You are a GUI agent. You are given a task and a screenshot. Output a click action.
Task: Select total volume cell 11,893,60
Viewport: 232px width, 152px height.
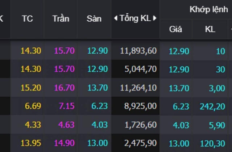(x=138, y=51)
